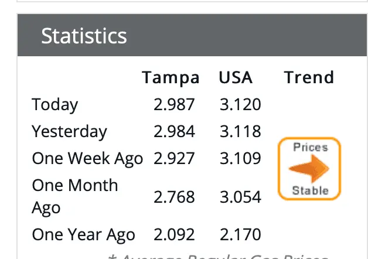Select USA month-ago price 3.054

click(240, 196)
